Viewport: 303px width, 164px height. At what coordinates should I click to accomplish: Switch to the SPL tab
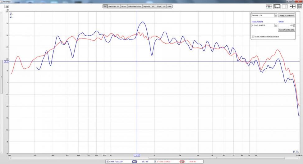coord(105,7)
